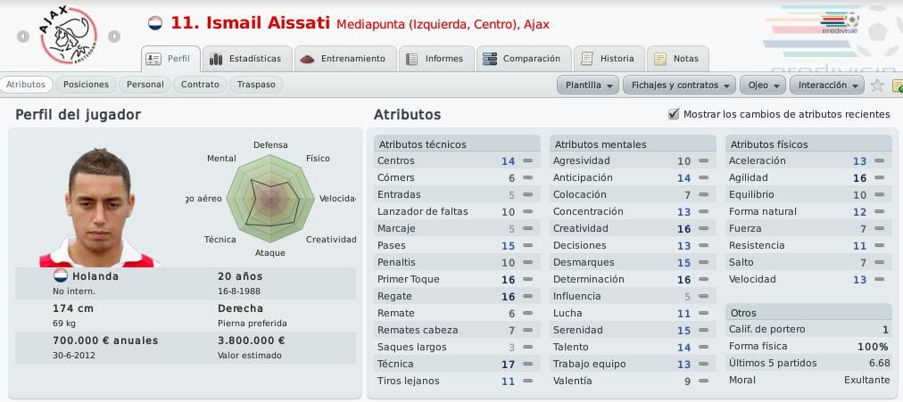Screen dimensions: 903x402
Task: Click Ismail Aissati's portrait photo
Action: tap(99, 208)
